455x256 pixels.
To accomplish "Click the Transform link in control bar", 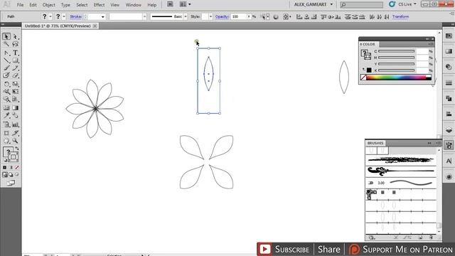I will pos(400,17).
